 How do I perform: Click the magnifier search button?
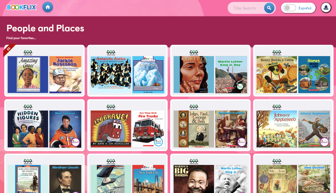click(x=269, y=8)
